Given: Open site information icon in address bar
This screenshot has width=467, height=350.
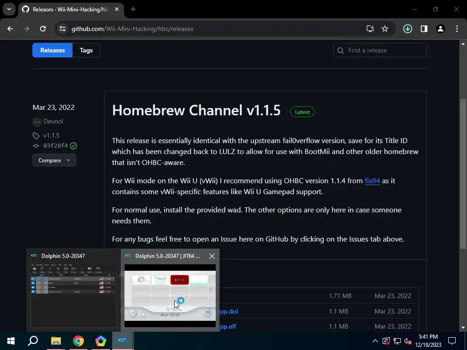Looking at the screenshot, I should (62, 29).
